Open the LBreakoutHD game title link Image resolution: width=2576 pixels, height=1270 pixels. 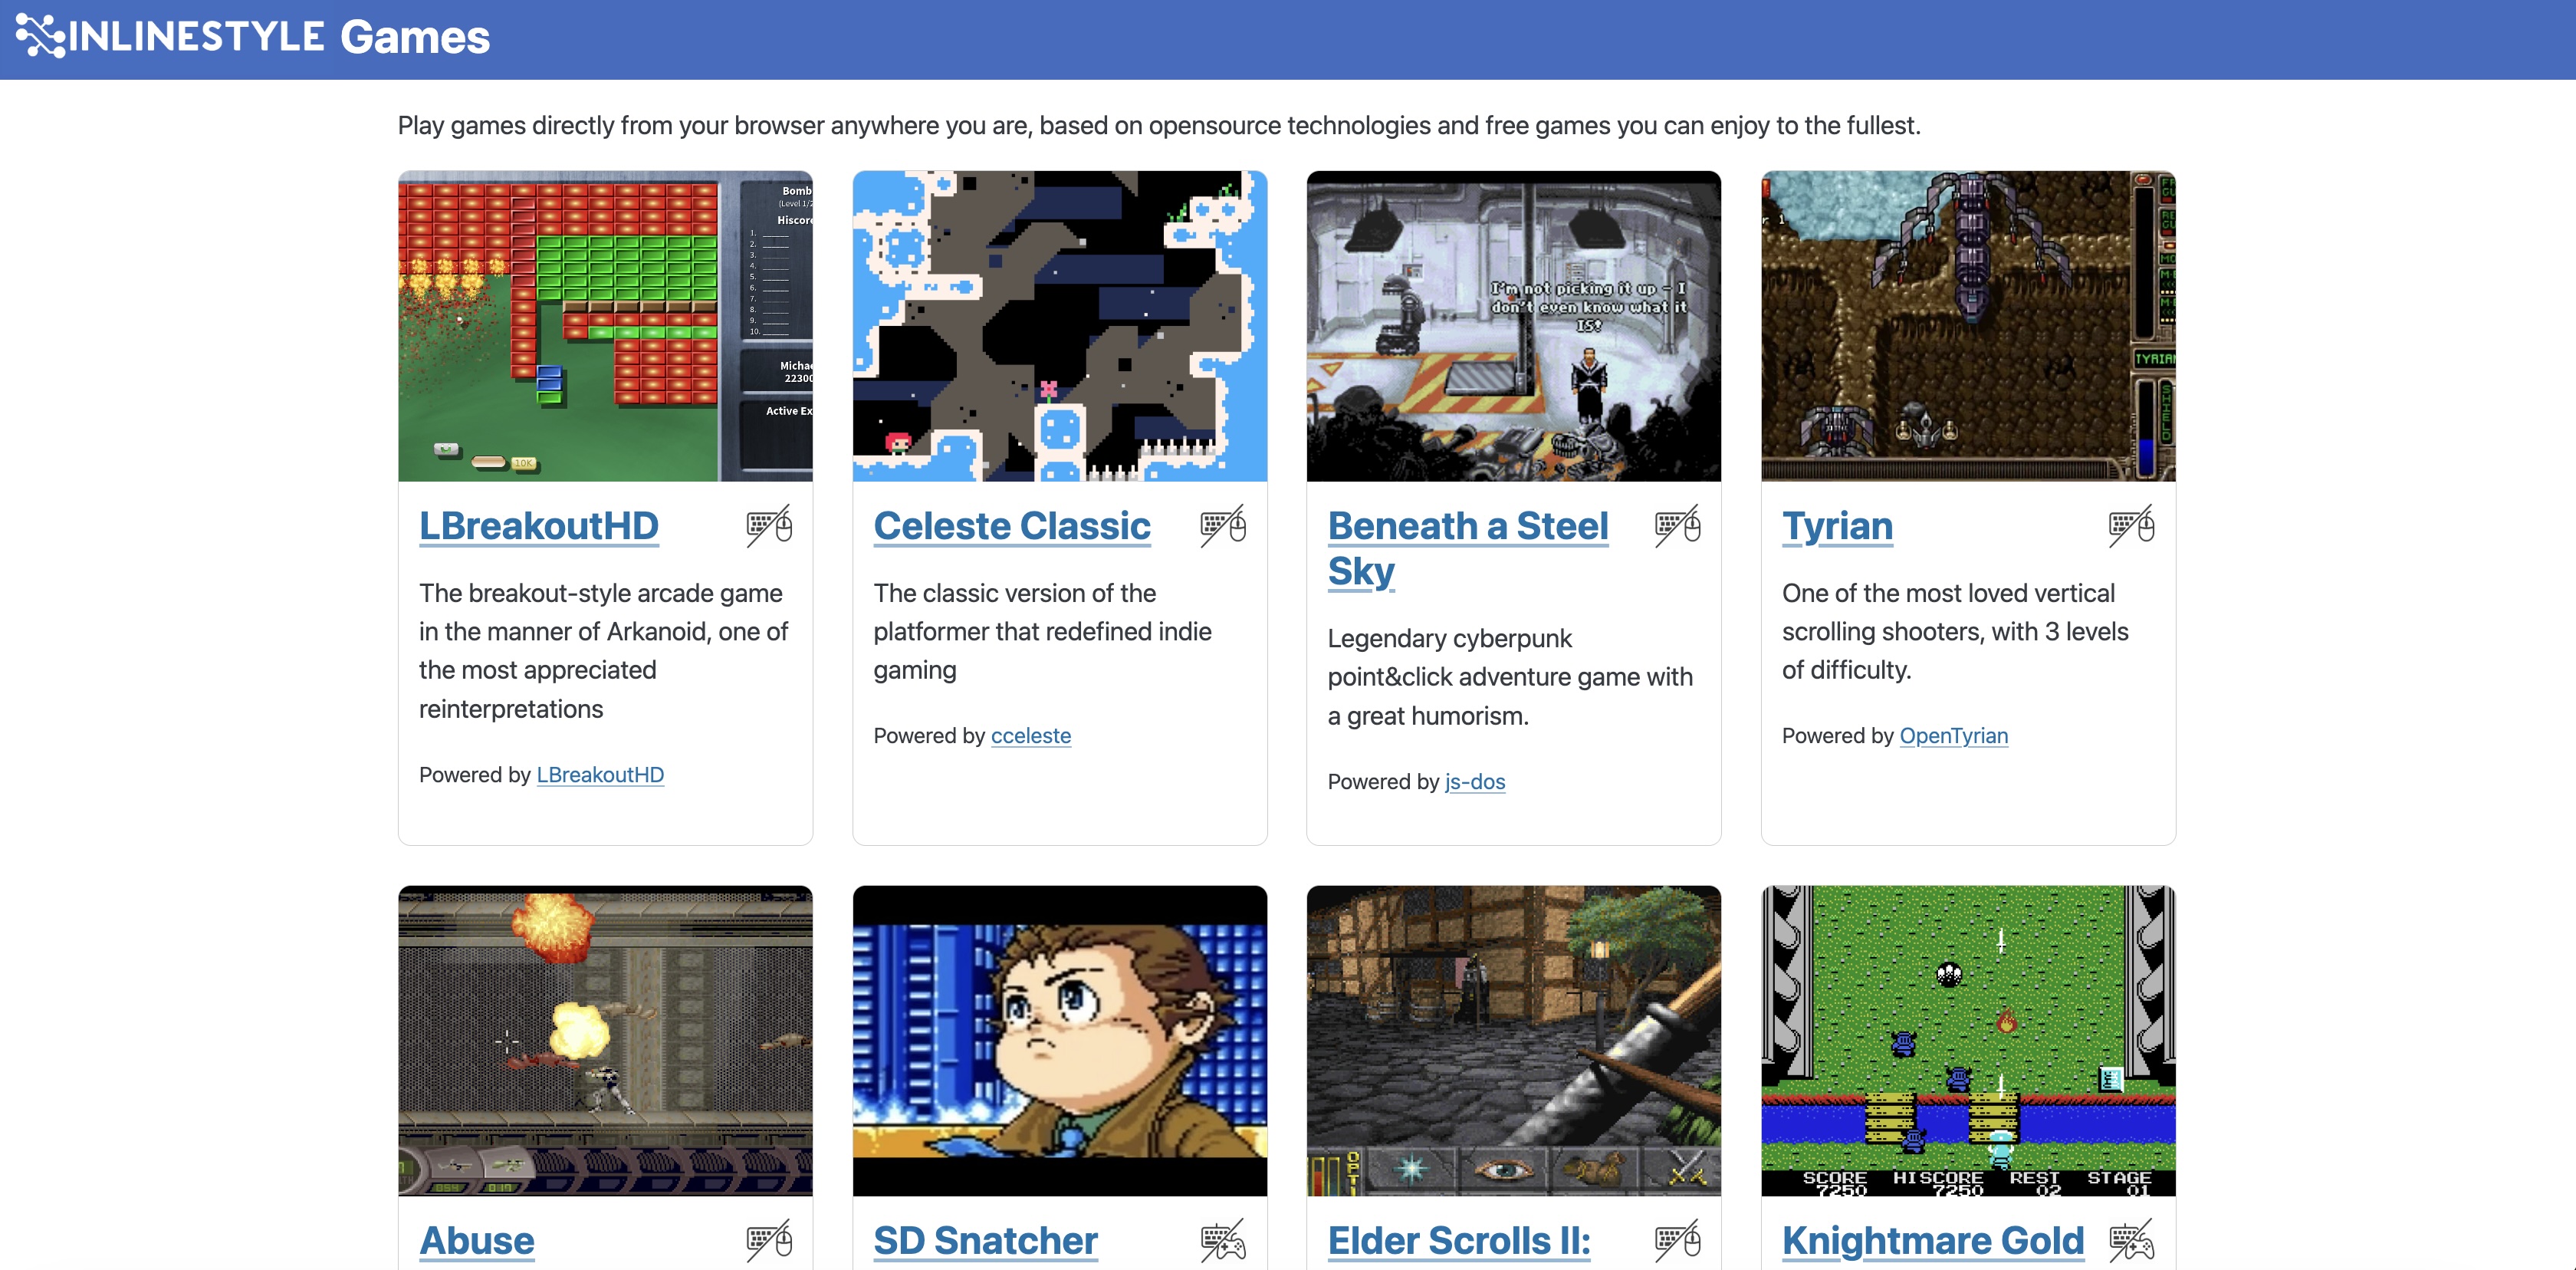pos(538,526)
